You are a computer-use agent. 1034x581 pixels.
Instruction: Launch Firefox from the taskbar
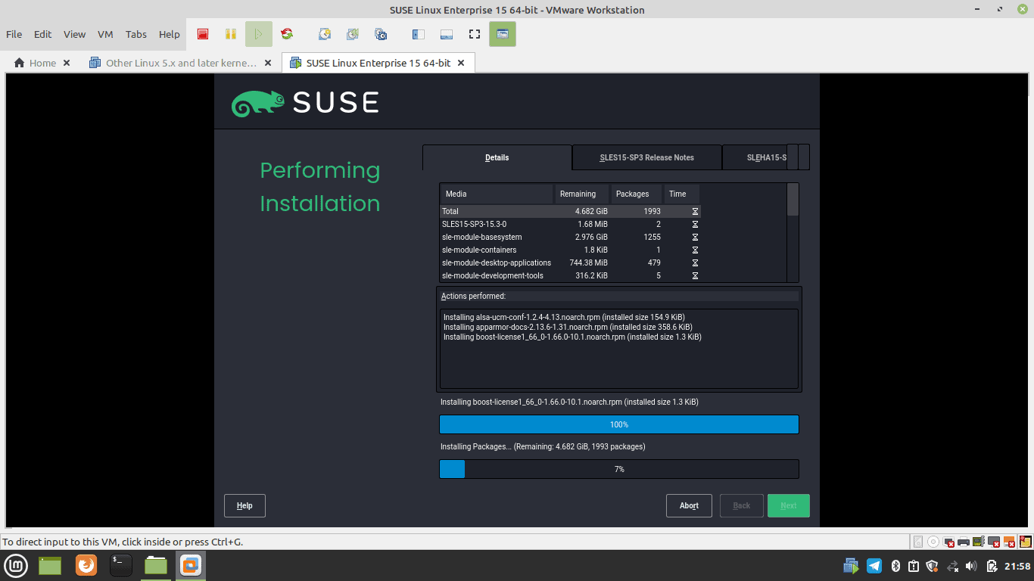(86, 565)
